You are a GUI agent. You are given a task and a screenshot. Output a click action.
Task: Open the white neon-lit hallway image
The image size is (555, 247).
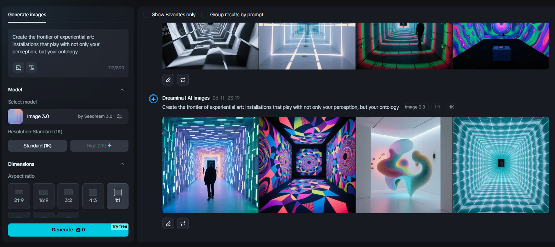coord(307,46)
